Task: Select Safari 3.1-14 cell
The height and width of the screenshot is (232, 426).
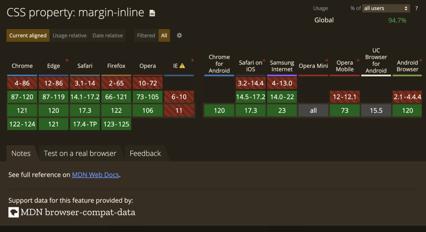Action: (x=85, y=83)
